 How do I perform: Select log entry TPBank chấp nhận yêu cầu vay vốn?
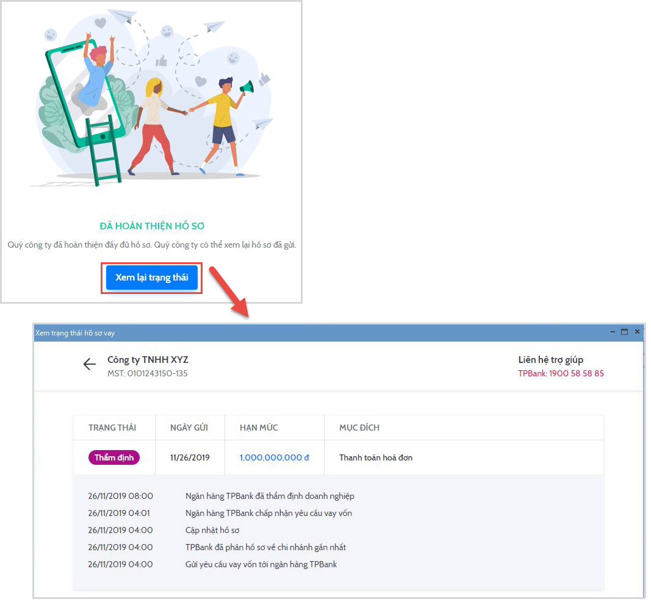pos(268,513)
